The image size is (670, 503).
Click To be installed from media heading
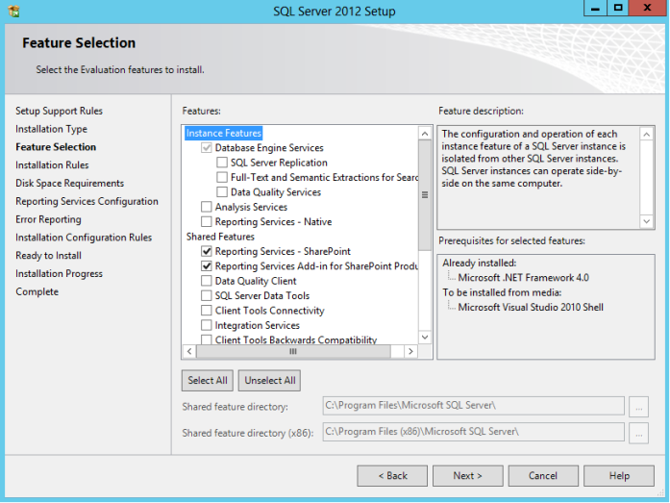point(502,292)
